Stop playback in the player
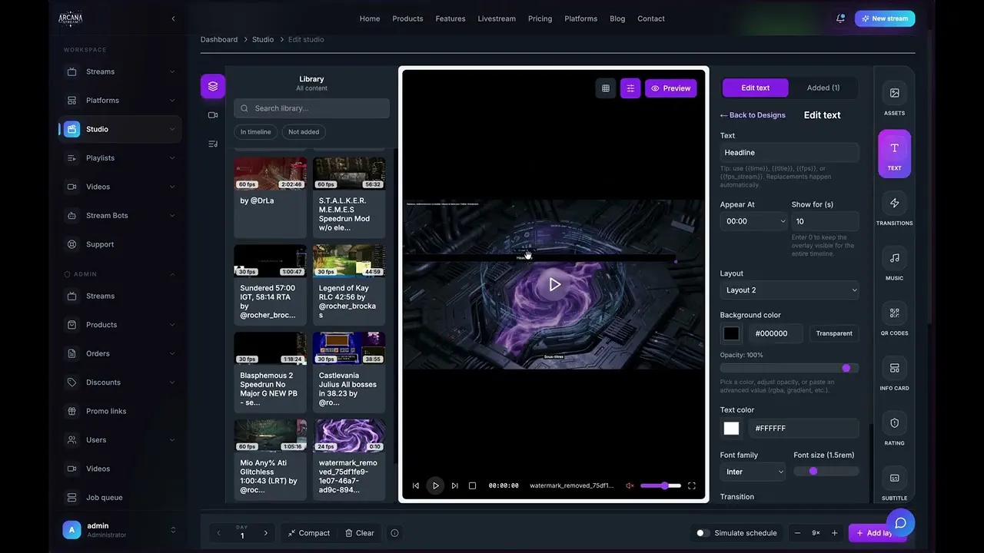Screen dimensions: 984x553 472,485
